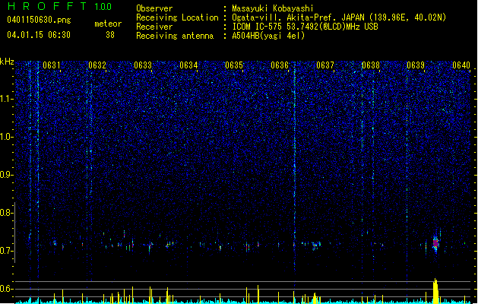The image size is (478, 304).
Task: Click the 0.7 kHz axis label
Action: tap(7, 251)
